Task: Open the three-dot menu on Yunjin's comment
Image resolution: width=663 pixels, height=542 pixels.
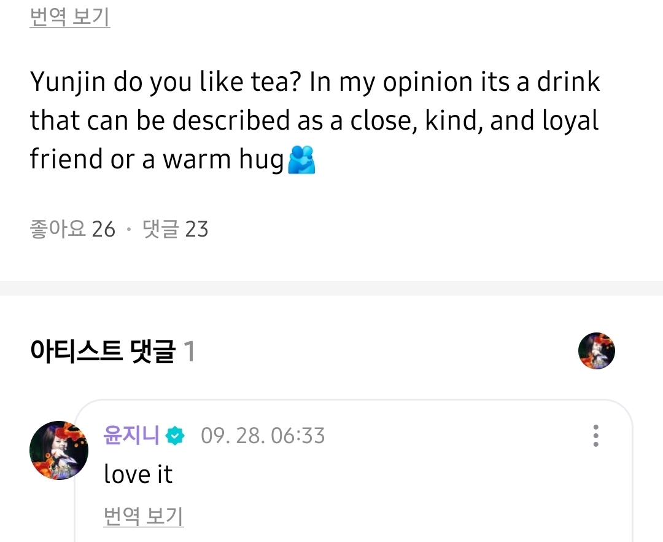Action: point(595,435)
